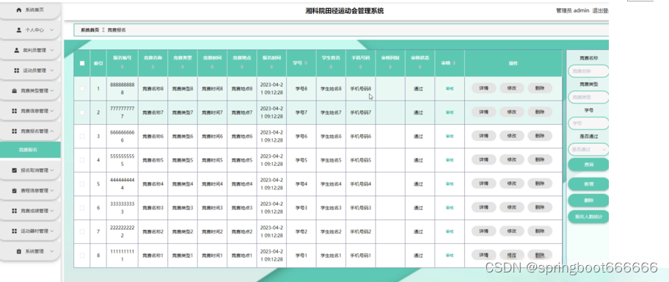
Task: Click 修改 for row 学号7
Action: 512,112
